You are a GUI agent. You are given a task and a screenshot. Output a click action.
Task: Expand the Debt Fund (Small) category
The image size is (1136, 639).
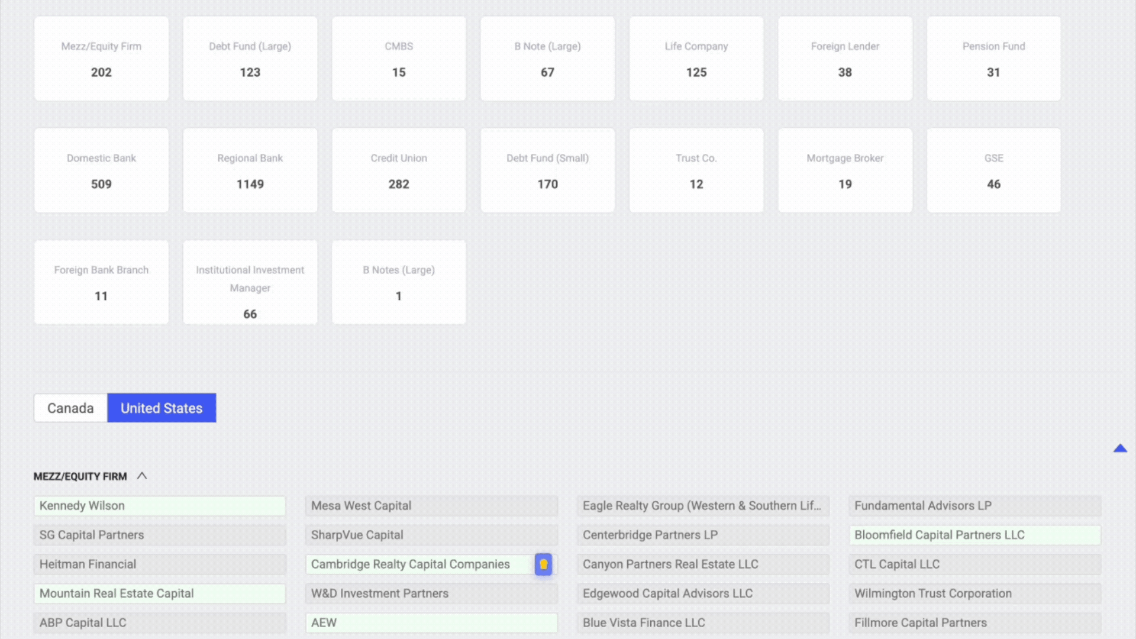coord(547,170)
